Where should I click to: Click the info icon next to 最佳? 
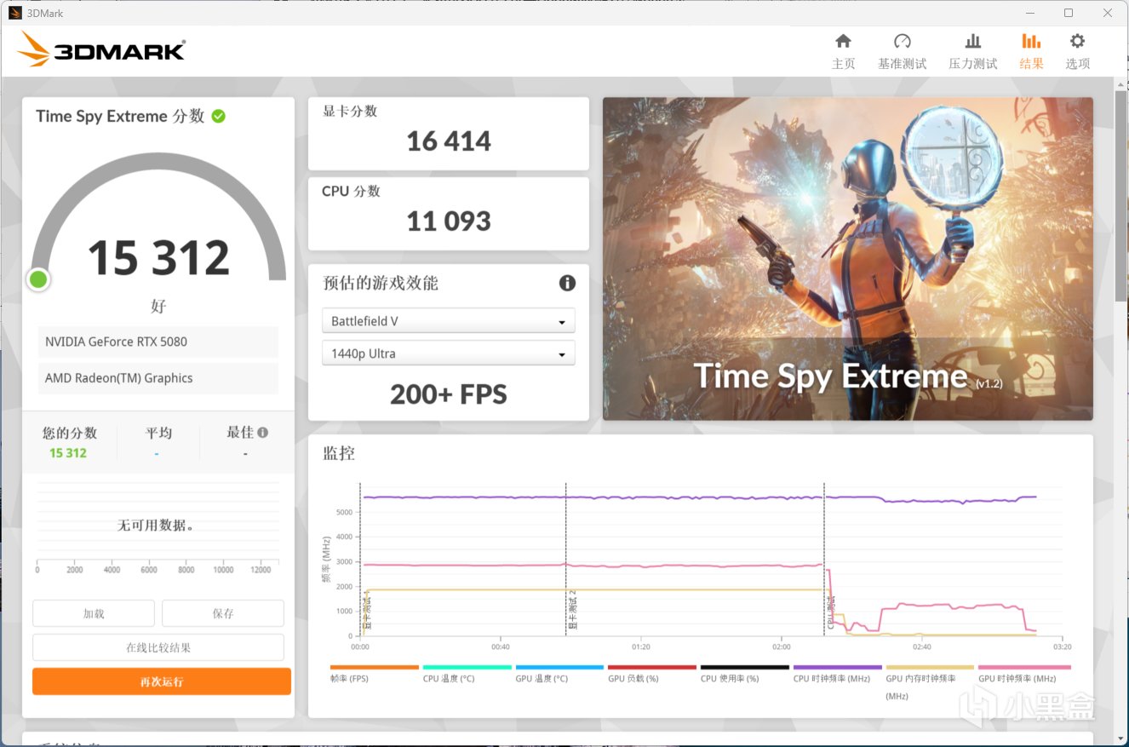tap(262, 433)
